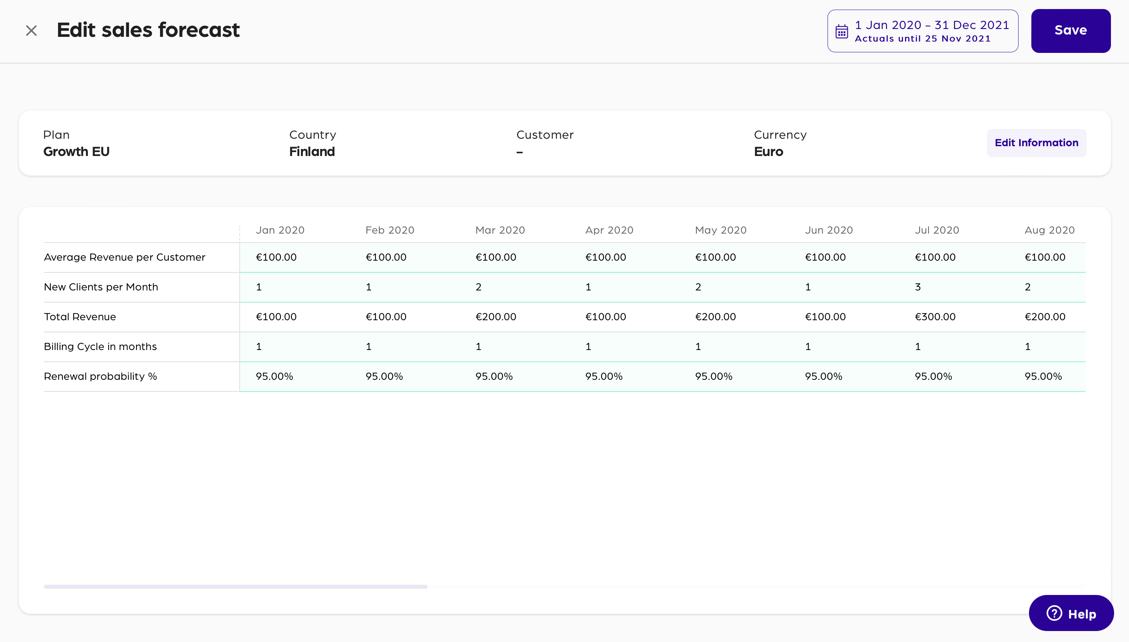Image resolution: width=1129 pixels, height=642 pixels.
Task: Select the May 2020 column header
Action: click(x=721, y=230)
